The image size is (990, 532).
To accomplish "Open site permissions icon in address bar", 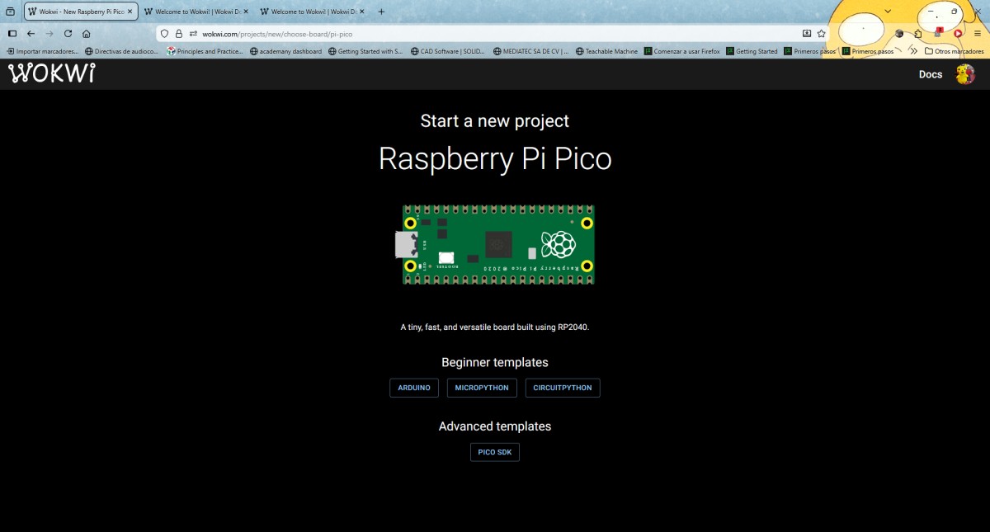I will [193, 34].
